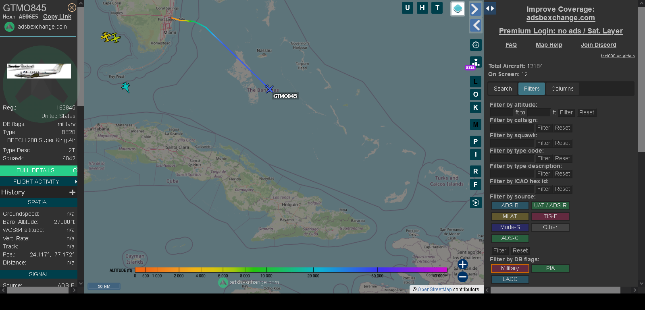Click the callsign filter input
Image resolution: width=645 pixels, height=310 pixels.
click(x=512, y=128)
